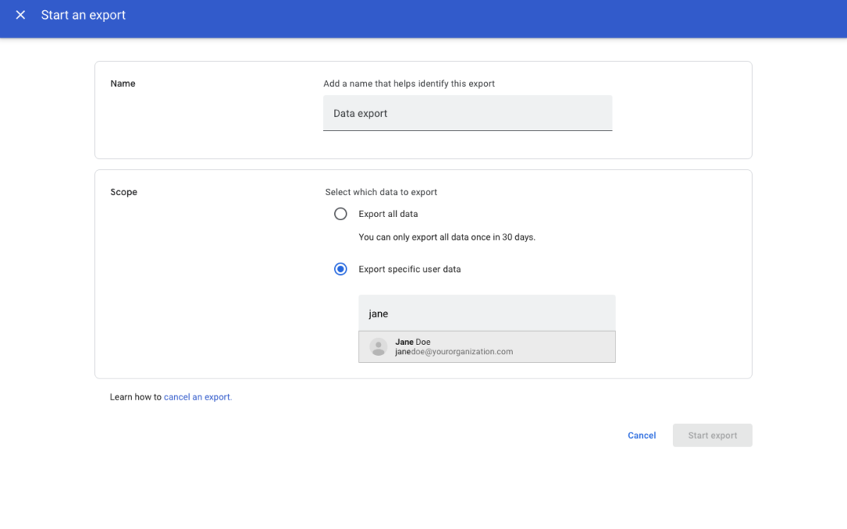Click the 30 days export limit note

(447, 237)
